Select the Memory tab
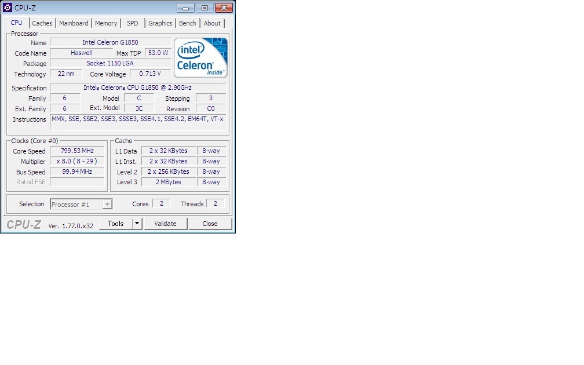The height and width of the screenshot is (365, 584). (x=106, y=23)
